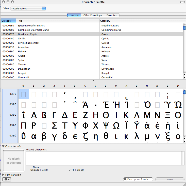Open the View Code Tables dropdown
This screenshot has height=186, width=186.
pos(28,9)
